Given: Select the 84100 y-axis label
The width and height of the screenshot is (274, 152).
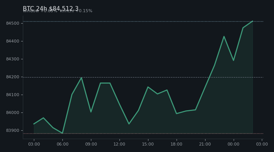Looking at the screenshot, I should point(12,95).
